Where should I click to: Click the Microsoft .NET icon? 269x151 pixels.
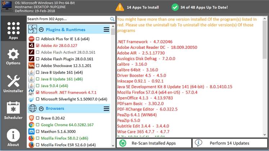point(31,92)
